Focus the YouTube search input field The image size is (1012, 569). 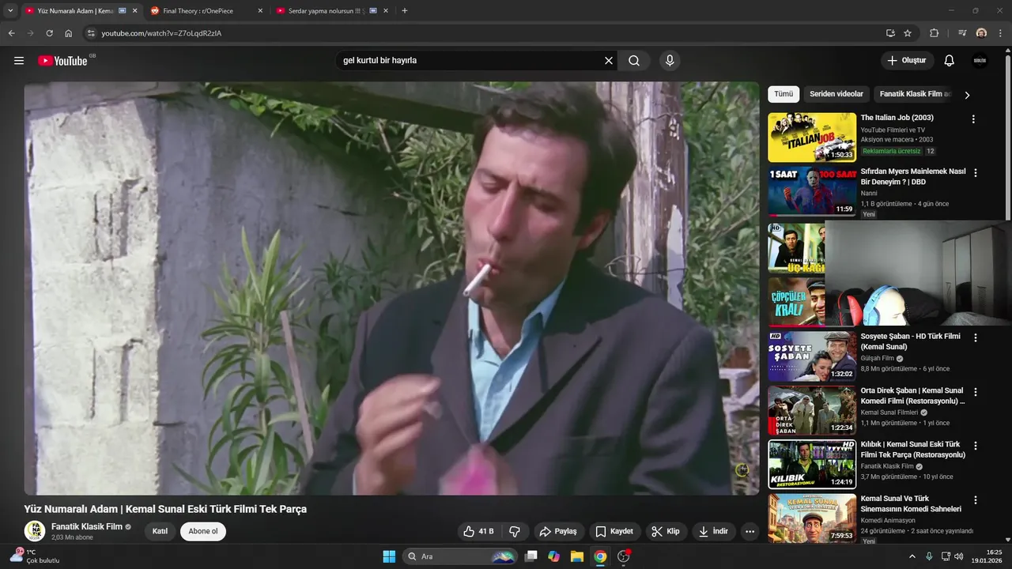[470, 61]
